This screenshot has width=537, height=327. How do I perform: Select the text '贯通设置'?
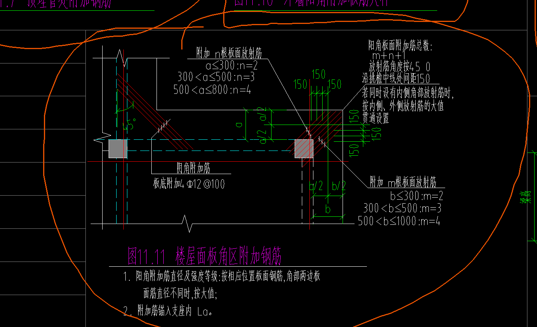coord(375,118)
